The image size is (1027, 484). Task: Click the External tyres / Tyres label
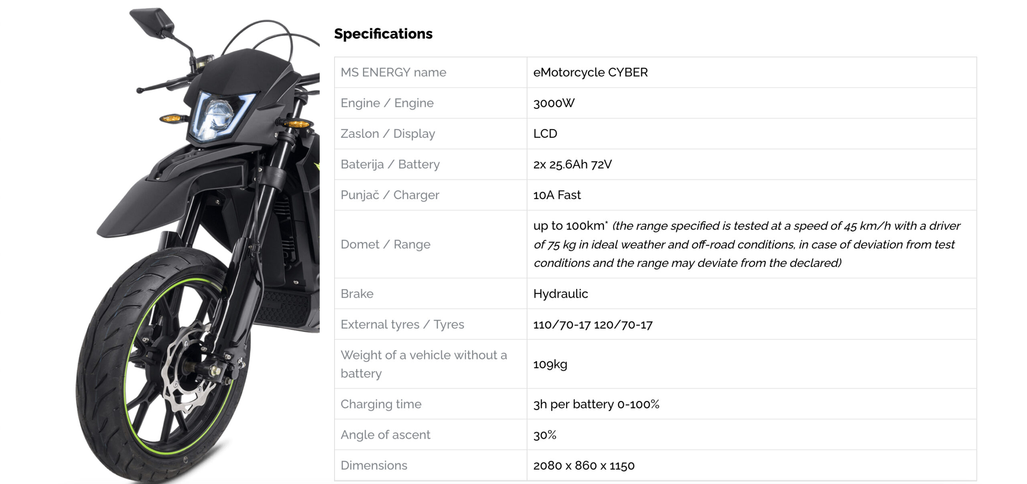coord(402,325)
